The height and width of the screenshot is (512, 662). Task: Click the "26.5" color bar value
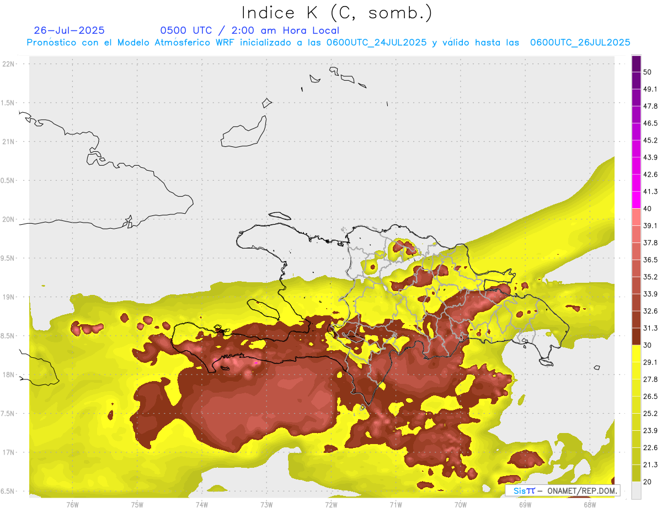[x=650, y=397]
